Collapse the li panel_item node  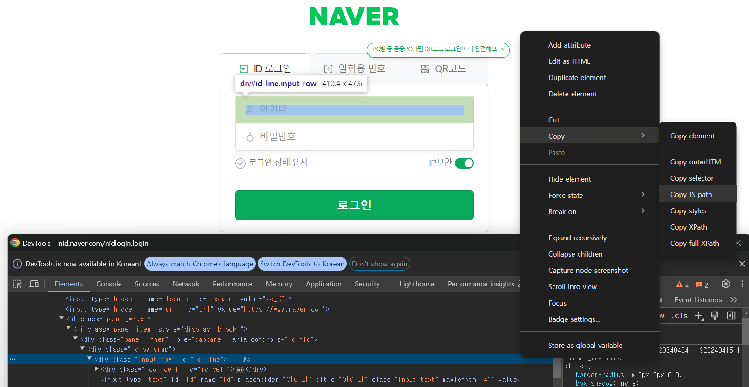(68, 329)
